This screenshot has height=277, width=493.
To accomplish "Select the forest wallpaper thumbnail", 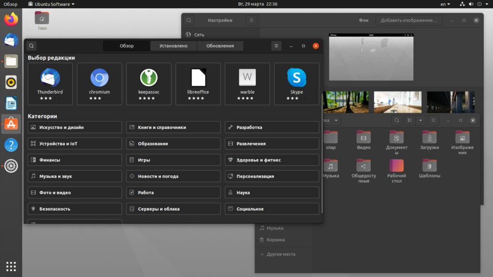I will point(347,102).
